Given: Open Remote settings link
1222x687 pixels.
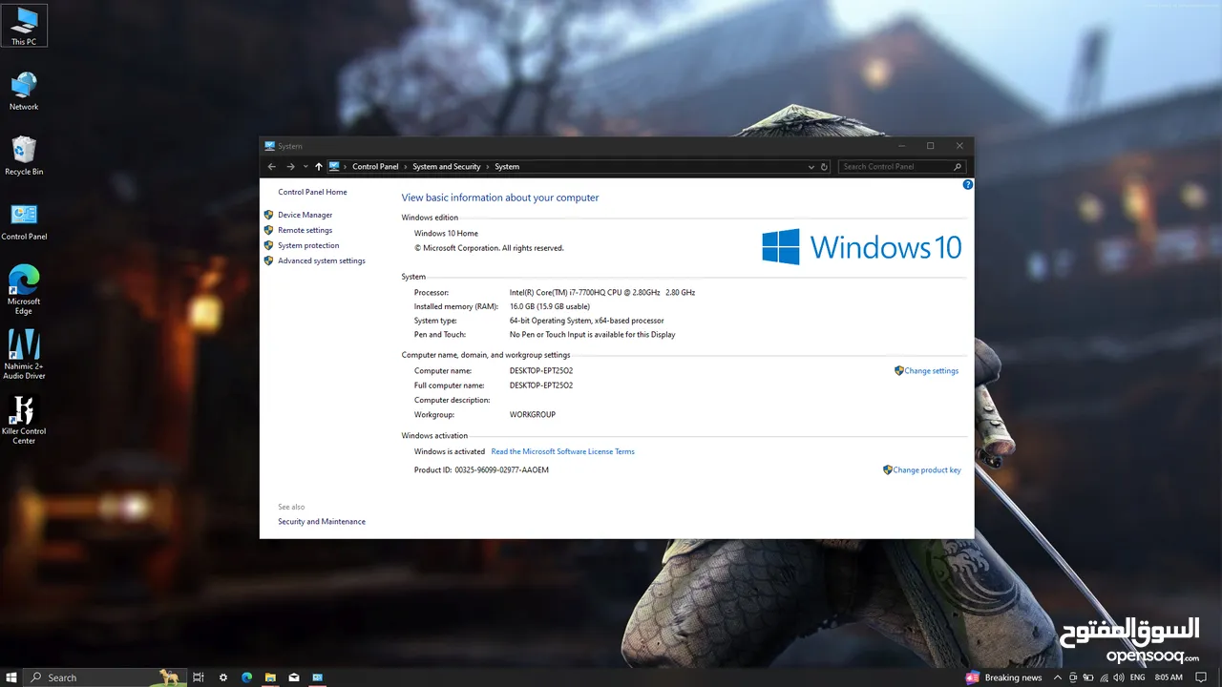Looking at the screenshot, I should click(x=305, y=230).
